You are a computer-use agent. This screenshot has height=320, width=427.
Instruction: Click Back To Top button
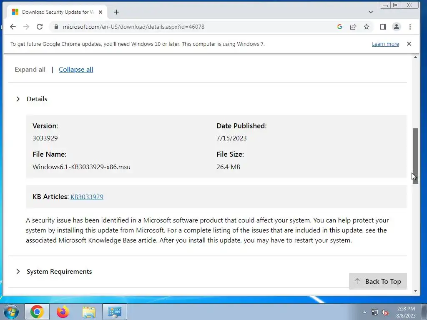378,281
